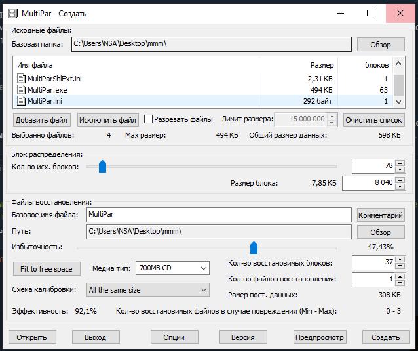
Task: Click the file icon beside MultiParShlExt.ini
Action: pos(21,79)
